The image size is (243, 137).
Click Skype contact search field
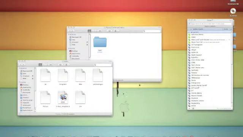pyautogui.click(x=210, y=24)
